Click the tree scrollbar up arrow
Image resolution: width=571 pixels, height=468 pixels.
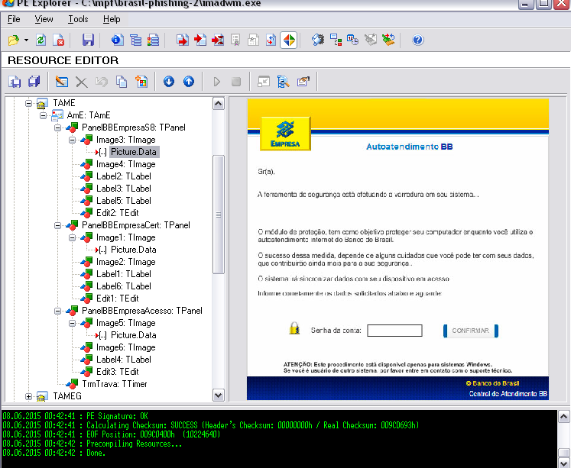tap(219, 104)
